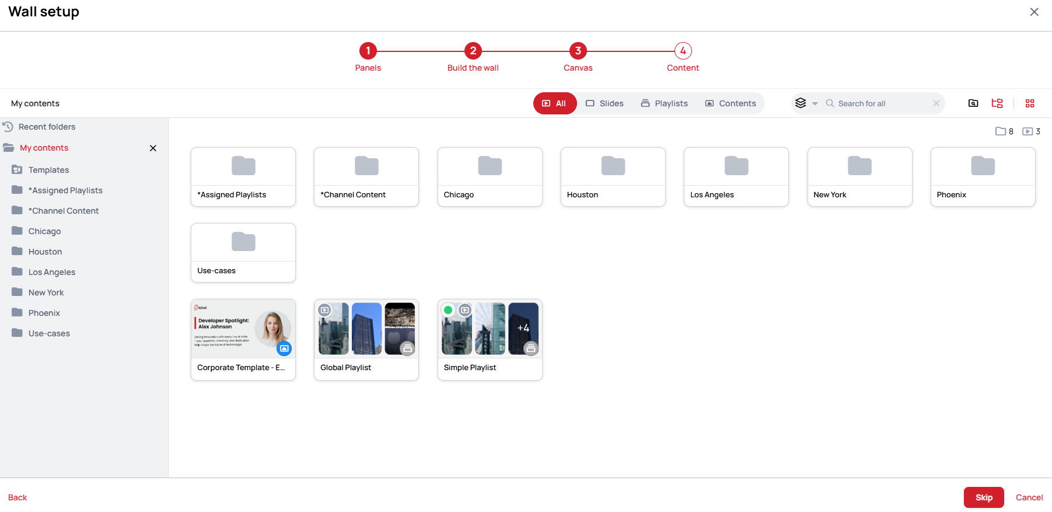
Task: Show All content types
Action: point(555,103)
